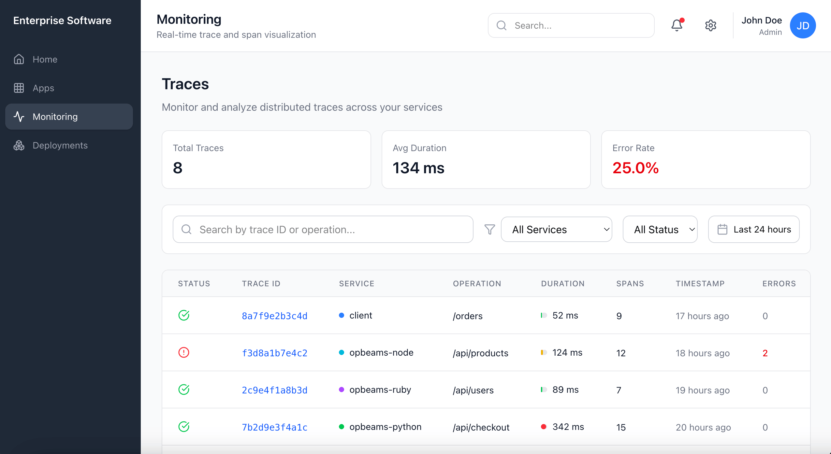Open the All Services dropdown

tap(556, 229)
